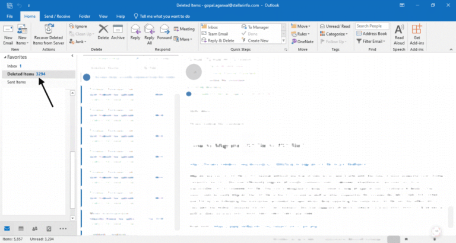Image resolution: width=456 pixels, height=243 pixels.
Task: Open the More respond options dropdown
Action: [183, 39]
